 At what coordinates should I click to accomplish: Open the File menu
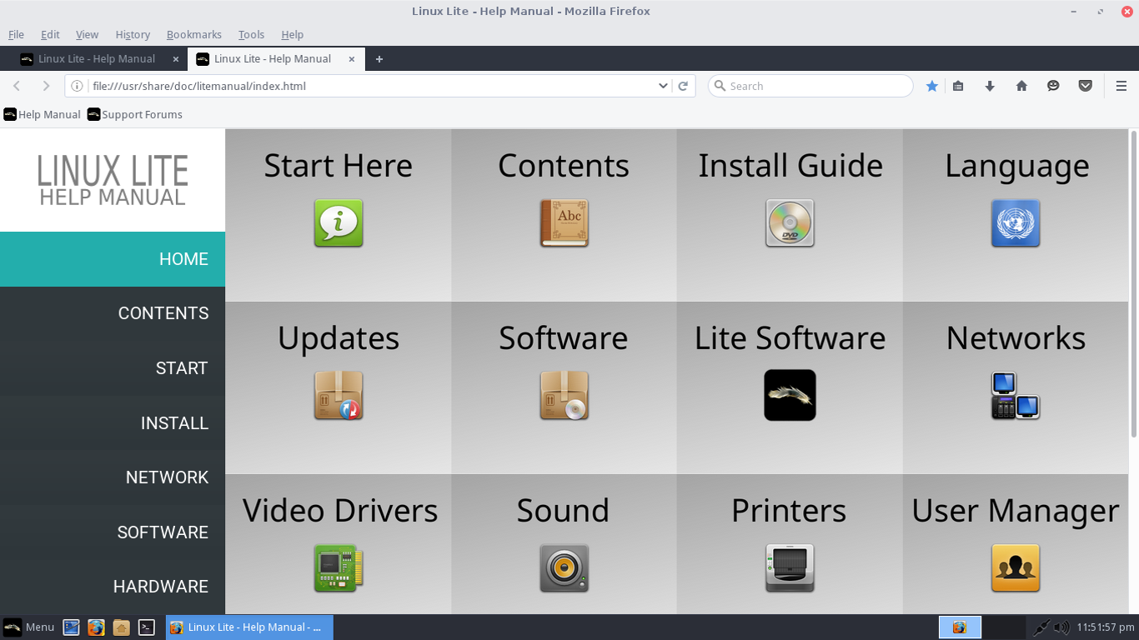pos(16,34)
